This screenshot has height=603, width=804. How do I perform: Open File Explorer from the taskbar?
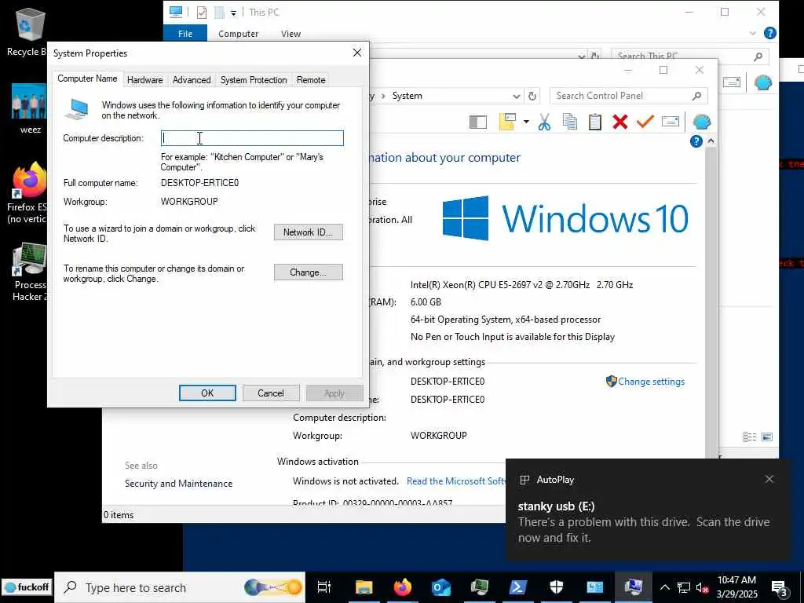(364, 587)
